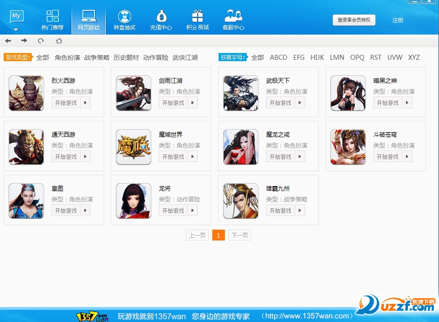Expand the dropdown arrow under My icon
The height and width of the screenshot is (322, 439).
16,29
